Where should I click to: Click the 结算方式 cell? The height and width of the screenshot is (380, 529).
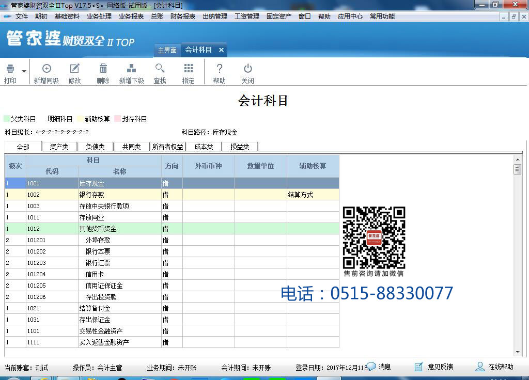[313, 195]
